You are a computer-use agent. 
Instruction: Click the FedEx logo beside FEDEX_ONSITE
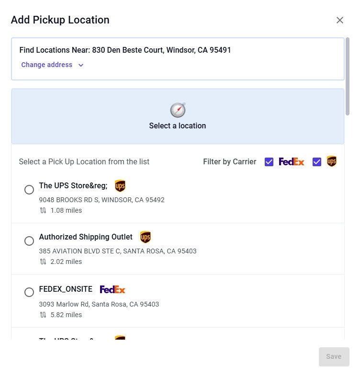point(112,289)
